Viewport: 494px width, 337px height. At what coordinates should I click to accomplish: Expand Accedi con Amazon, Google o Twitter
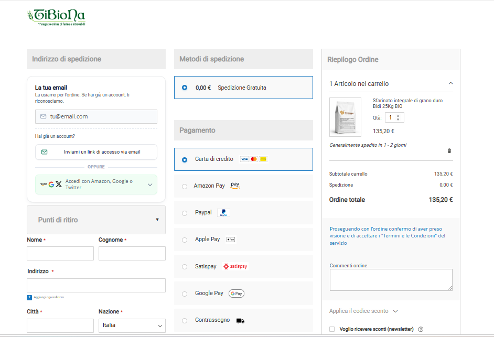[x=96, y=184]
